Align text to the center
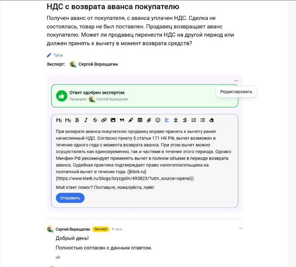The image size is (296, 267). 176,120
